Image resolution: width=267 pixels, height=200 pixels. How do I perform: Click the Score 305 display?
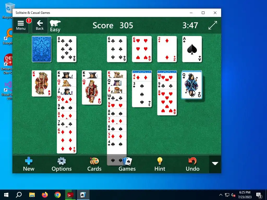tap(113, 26)
